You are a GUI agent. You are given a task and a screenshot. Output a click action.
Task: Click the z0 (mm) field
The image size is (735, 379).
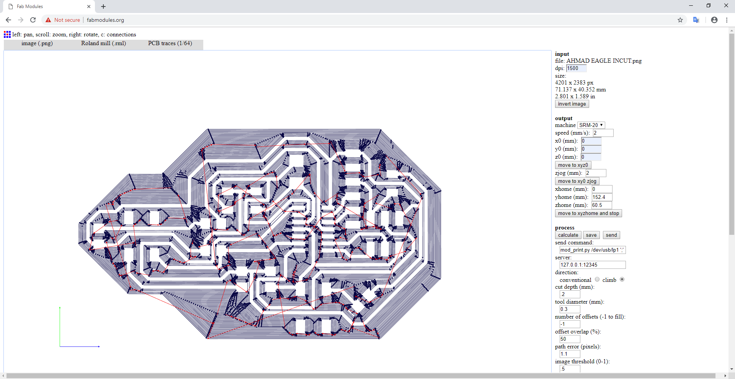pos(591,157)
